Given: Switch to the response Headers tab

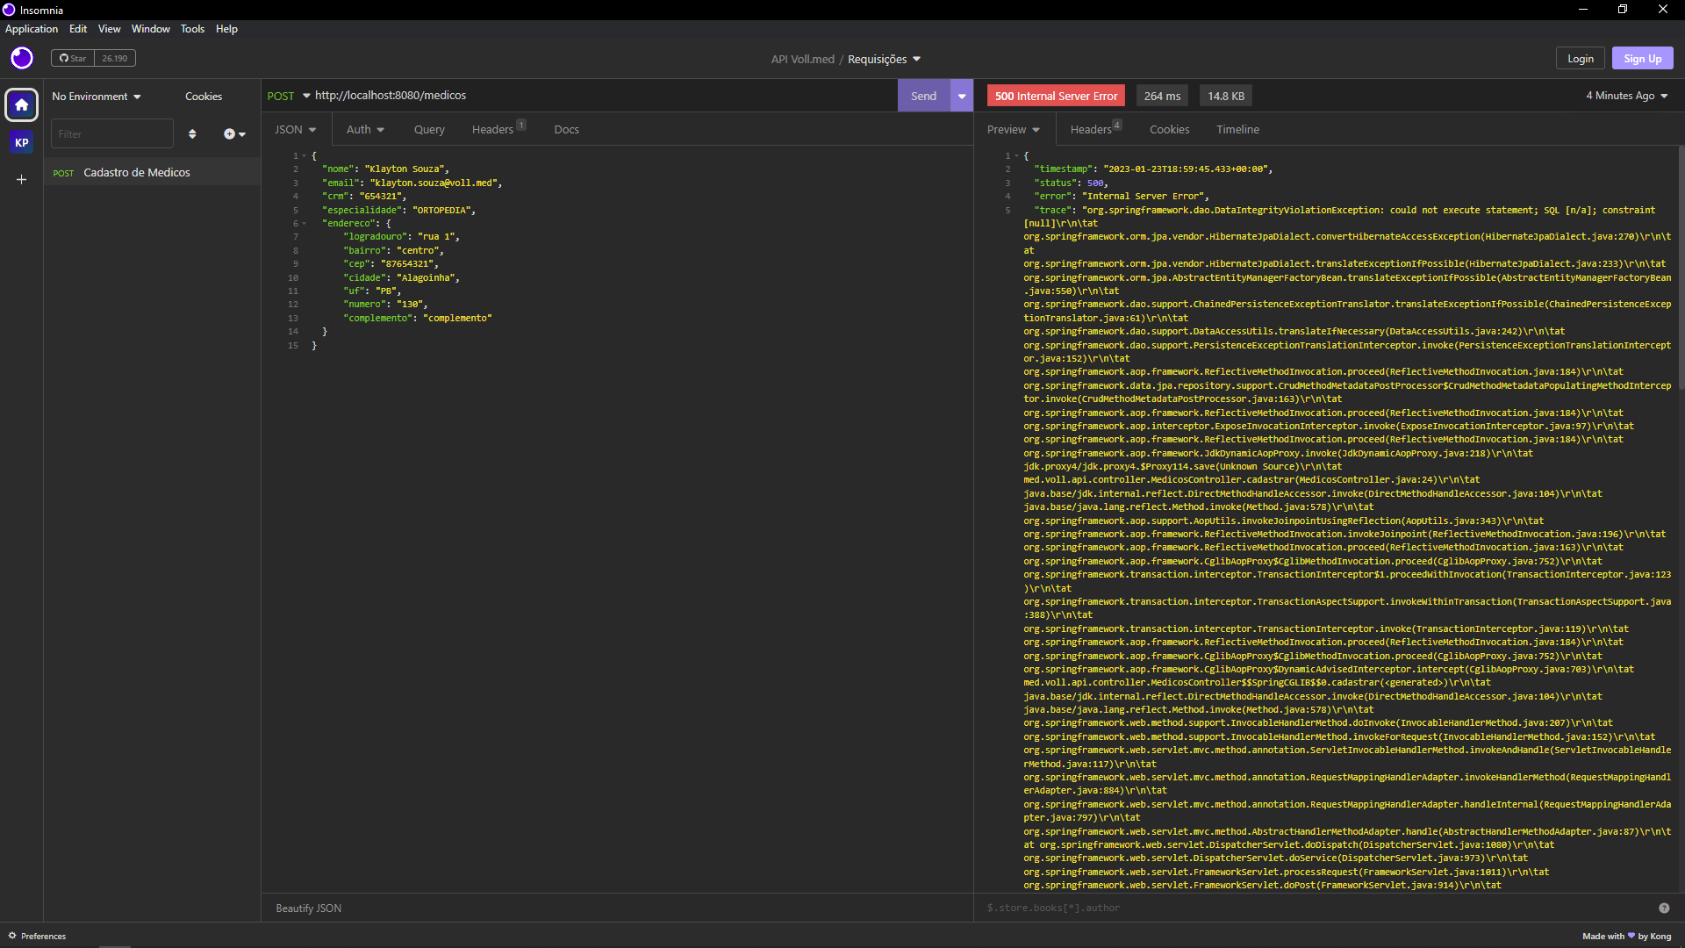Looking at the screenshot, I should (1095, 129).
